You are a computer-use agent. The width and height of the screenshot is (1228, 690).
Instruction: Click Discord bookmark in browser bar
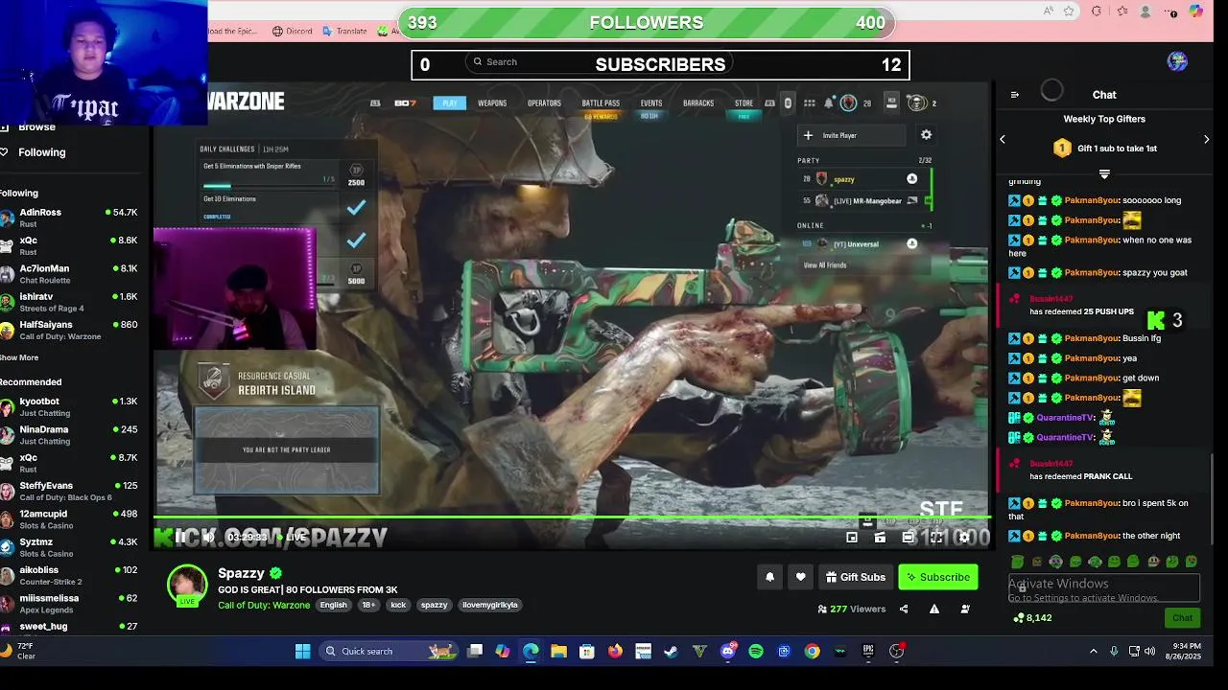293,31
